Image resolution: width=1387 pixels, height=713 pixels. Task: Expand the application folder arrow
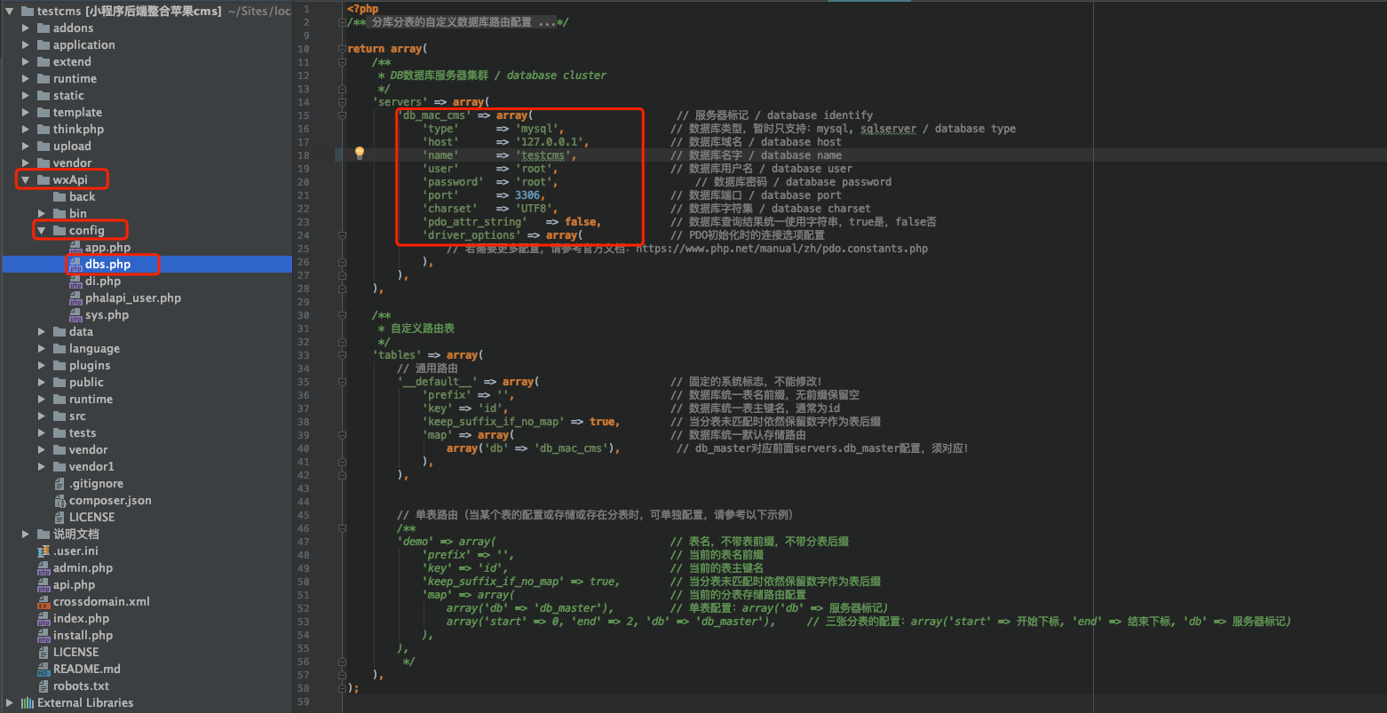[26, 45]
